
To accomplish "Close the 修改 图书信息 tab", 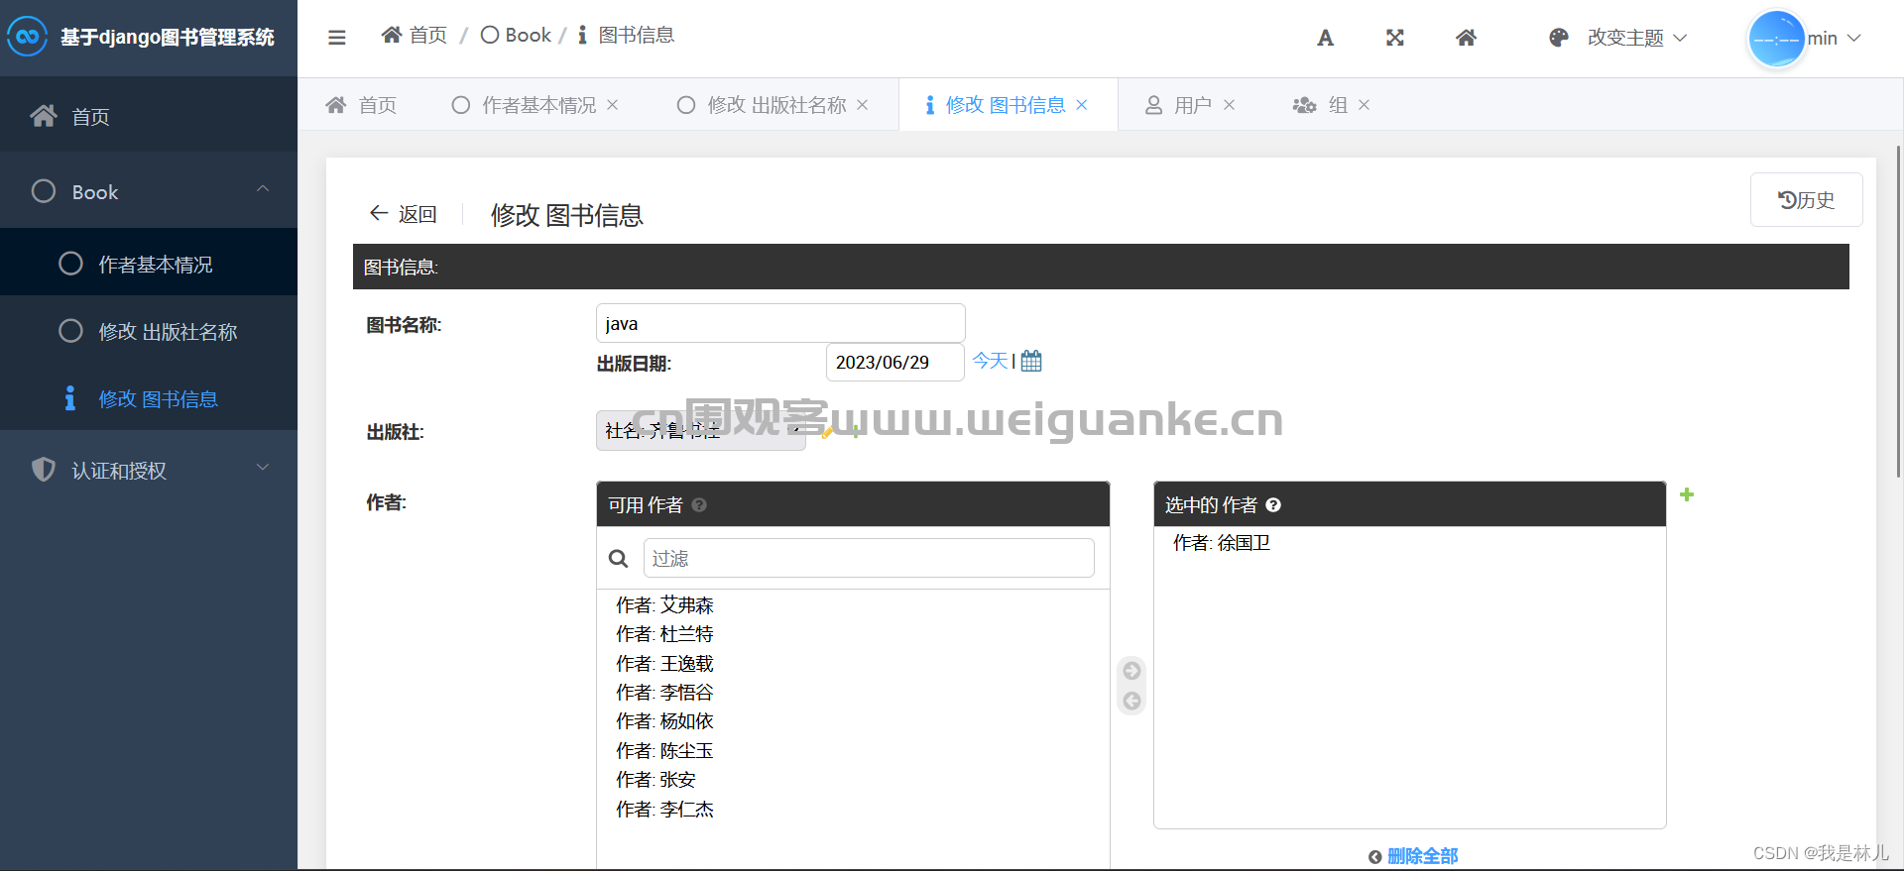I will point(1082,105).
